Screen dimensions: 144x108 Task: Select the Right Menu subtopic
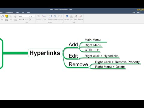tap(93, 45)
